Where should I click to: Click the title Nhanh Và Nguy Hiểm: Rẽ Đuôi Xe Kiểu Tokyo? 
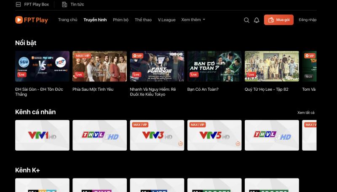pyautogui.click(x=153, y=92)
